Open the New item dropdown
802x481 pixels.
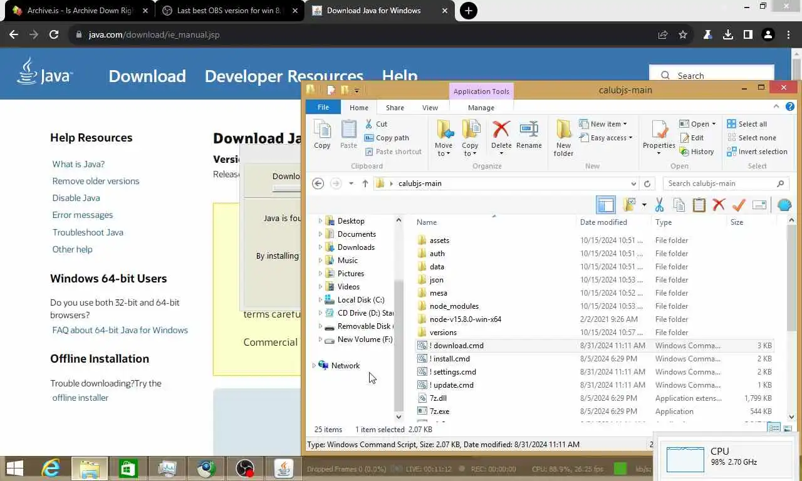tap(603, 124)
